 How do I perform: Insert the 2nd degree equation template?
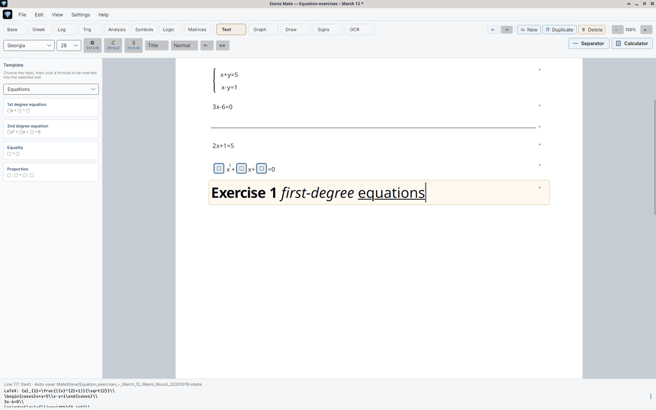(x=51, y=129)
